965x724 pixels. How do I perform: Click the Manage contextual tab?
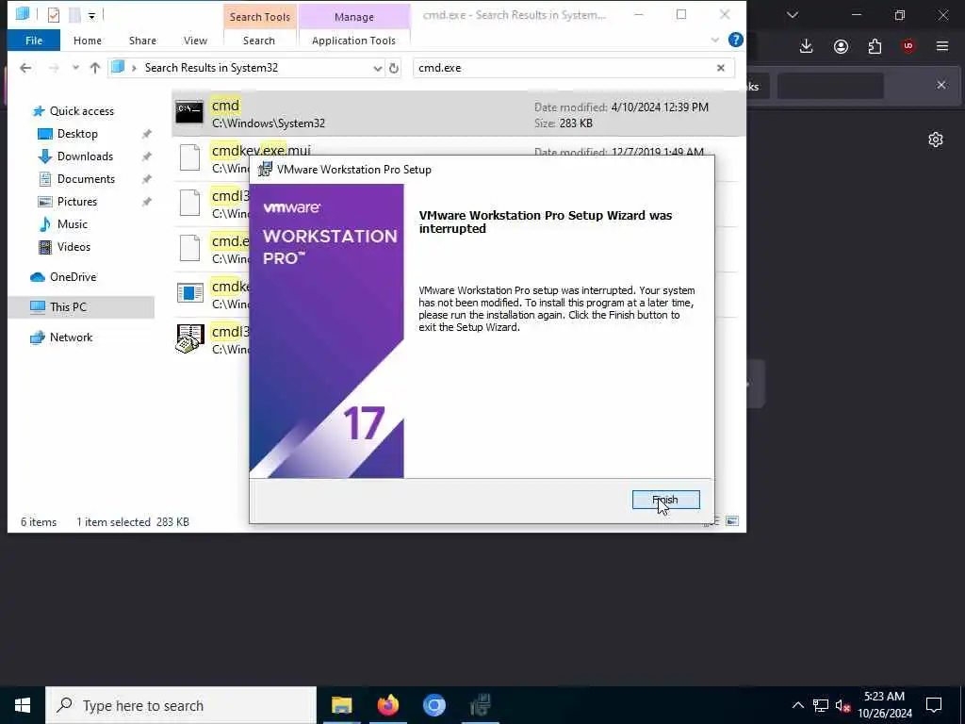[x=354, y=17]
